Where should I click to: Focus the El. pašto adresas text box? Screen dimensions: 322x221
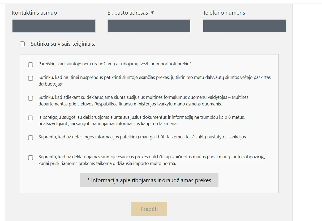click(x=149, y=26)
